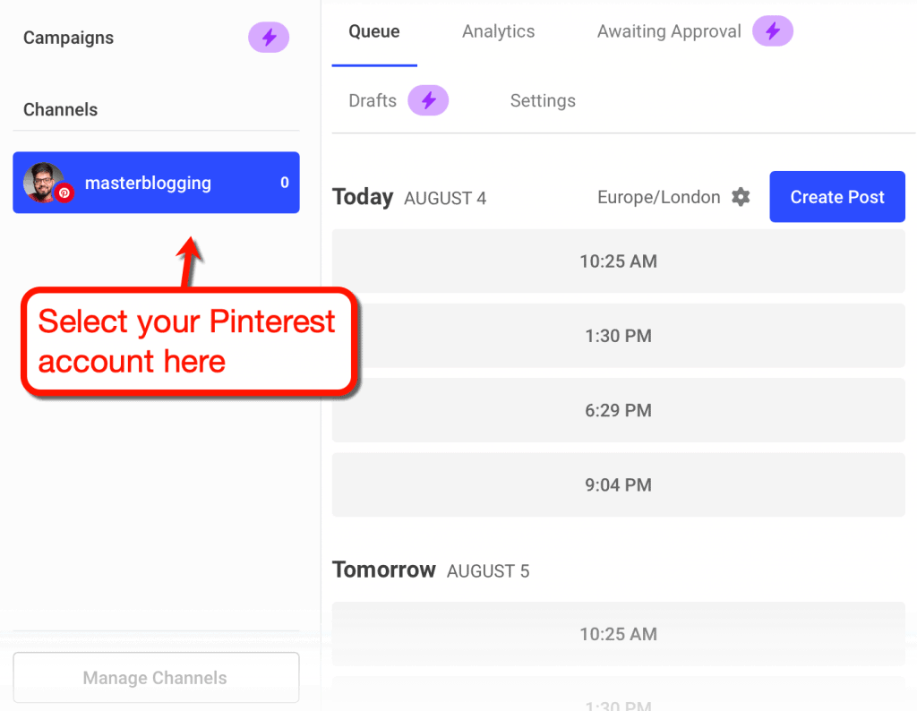Click the 6:29 PM time slot
This screenshot has width=917, height=711.
click(618, 410)
